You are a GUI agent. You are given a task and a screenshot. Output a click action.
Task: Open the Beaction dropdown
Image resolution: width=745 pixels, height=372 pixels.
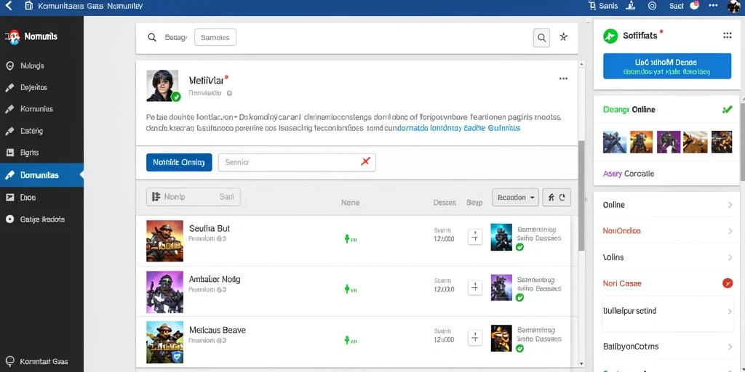click(515, 198)
